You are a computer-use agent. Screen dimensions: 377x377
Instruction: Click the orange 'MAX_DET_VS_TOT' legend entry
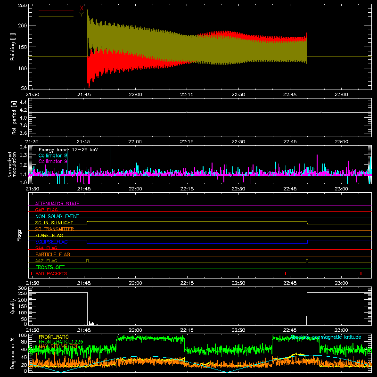pos(58,346)
